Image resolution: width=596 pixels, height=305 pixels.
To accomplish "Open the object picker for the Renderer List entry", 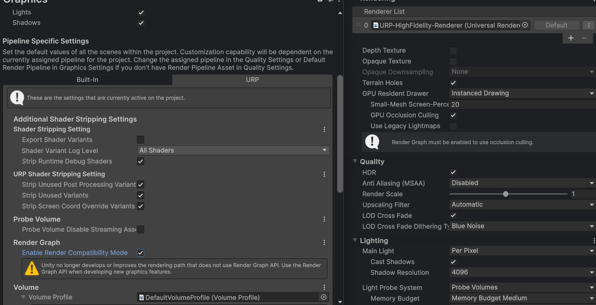I will (525, 25).
